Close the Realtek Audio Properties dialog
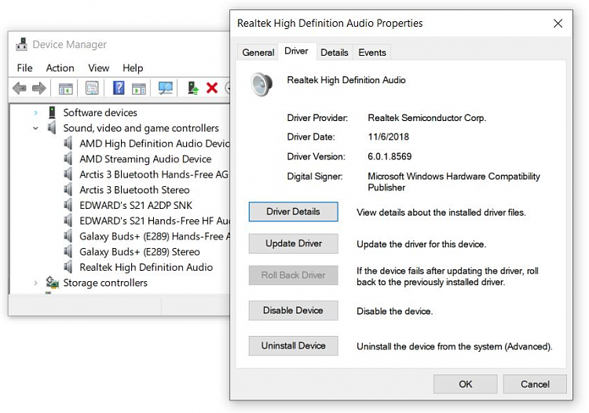 [558, 24]
